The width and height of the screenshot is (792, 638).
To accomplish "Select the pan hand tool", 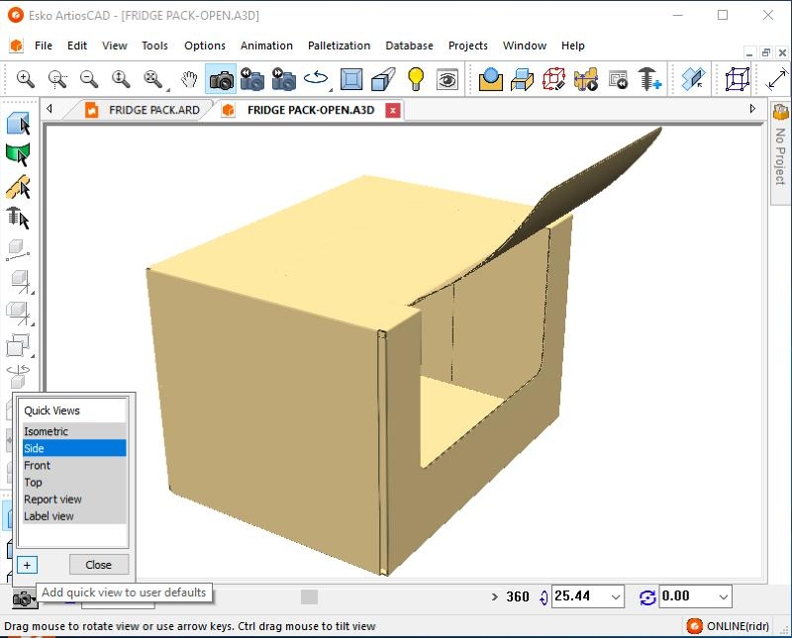I will pyautogui.click(x=189, y=79).
